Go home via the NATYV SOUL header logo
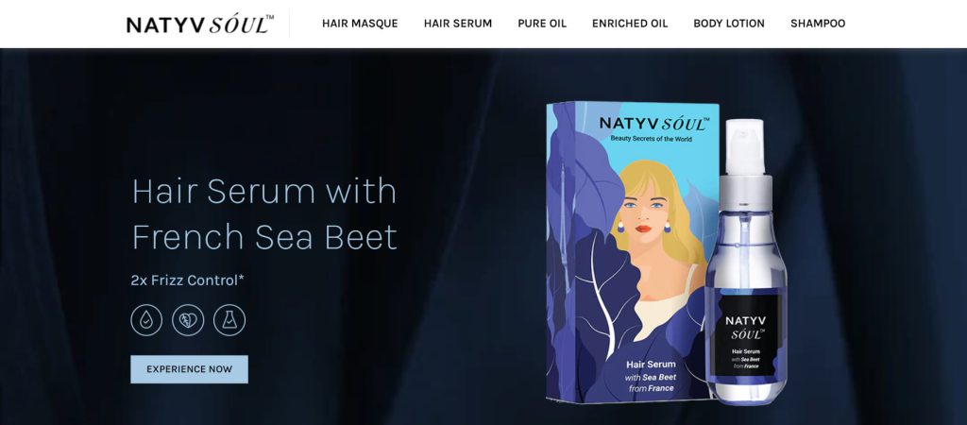Screen dimensions: 967x425 (200, 24)
